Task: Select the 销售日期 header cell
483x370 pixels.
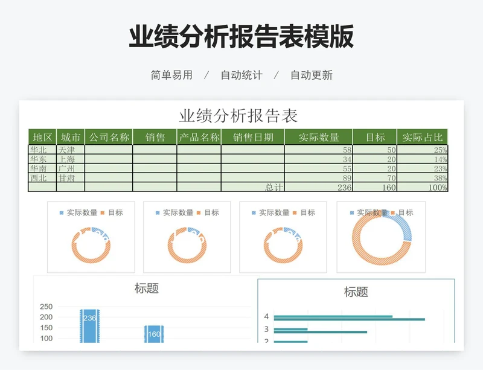Action: pyautogui.click(x=253, y=137)
